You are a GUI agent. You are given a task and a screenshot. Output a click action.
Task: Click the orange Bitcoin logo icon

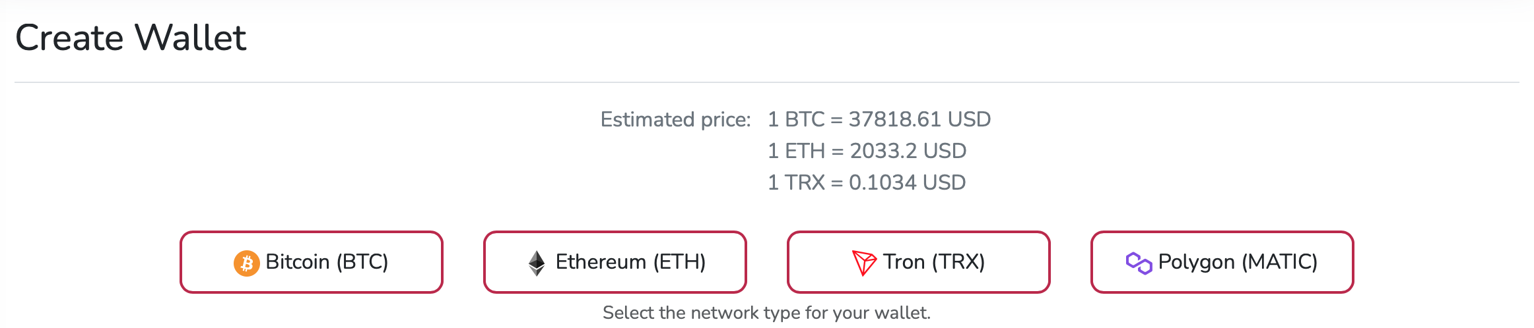tap(246, 263)
